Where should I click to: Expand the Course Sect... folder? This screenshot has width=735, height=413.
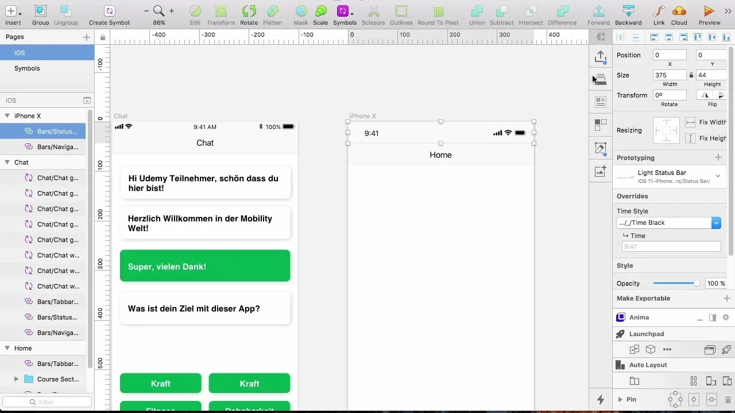(x=16, y=379)
